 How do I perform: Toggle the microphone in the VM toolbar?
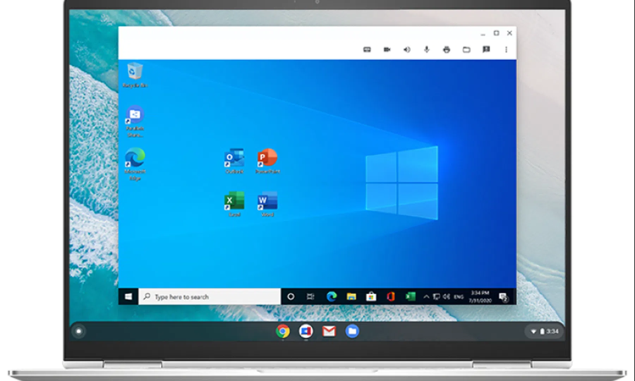pyautogui.click(x=427, y=50)
